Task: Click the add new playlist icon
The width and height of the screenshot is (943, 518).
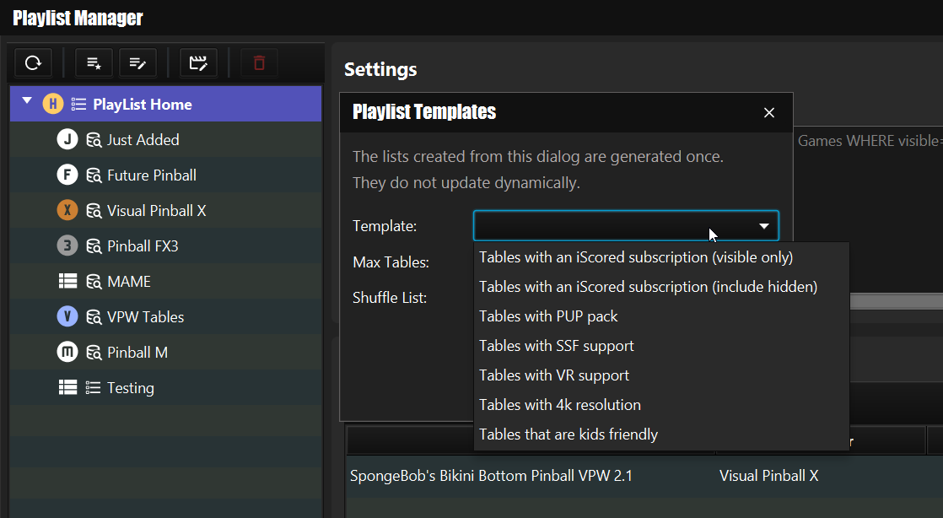Action: point(94,62)
